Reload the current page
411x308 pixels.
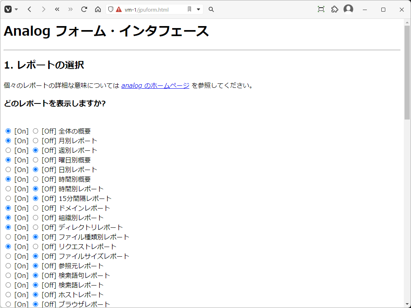pos(84,10)
